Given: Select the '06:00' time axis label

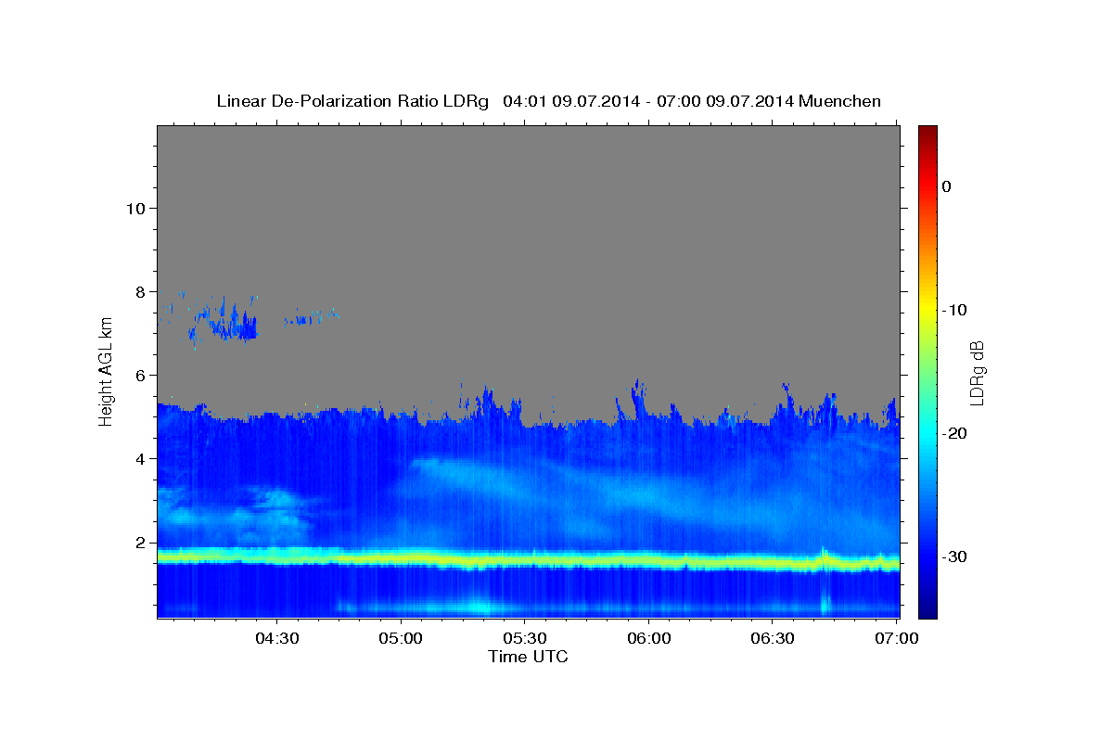Looking at the screenshot, I should 648,638.
